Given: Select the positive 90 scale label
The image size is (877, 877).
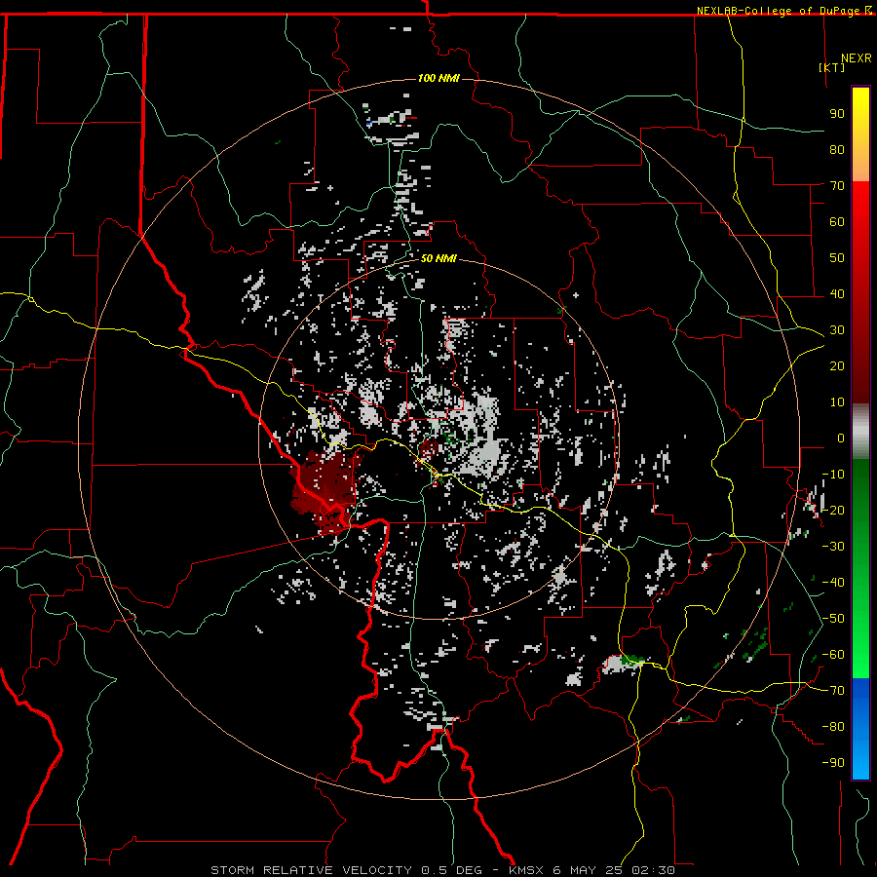Looking at the screenshot, I should point(837,114).
